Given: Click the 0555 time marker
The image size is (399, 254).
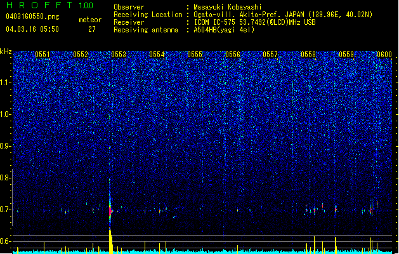Looking at the screenshot, I should click(x=195, y=55).
